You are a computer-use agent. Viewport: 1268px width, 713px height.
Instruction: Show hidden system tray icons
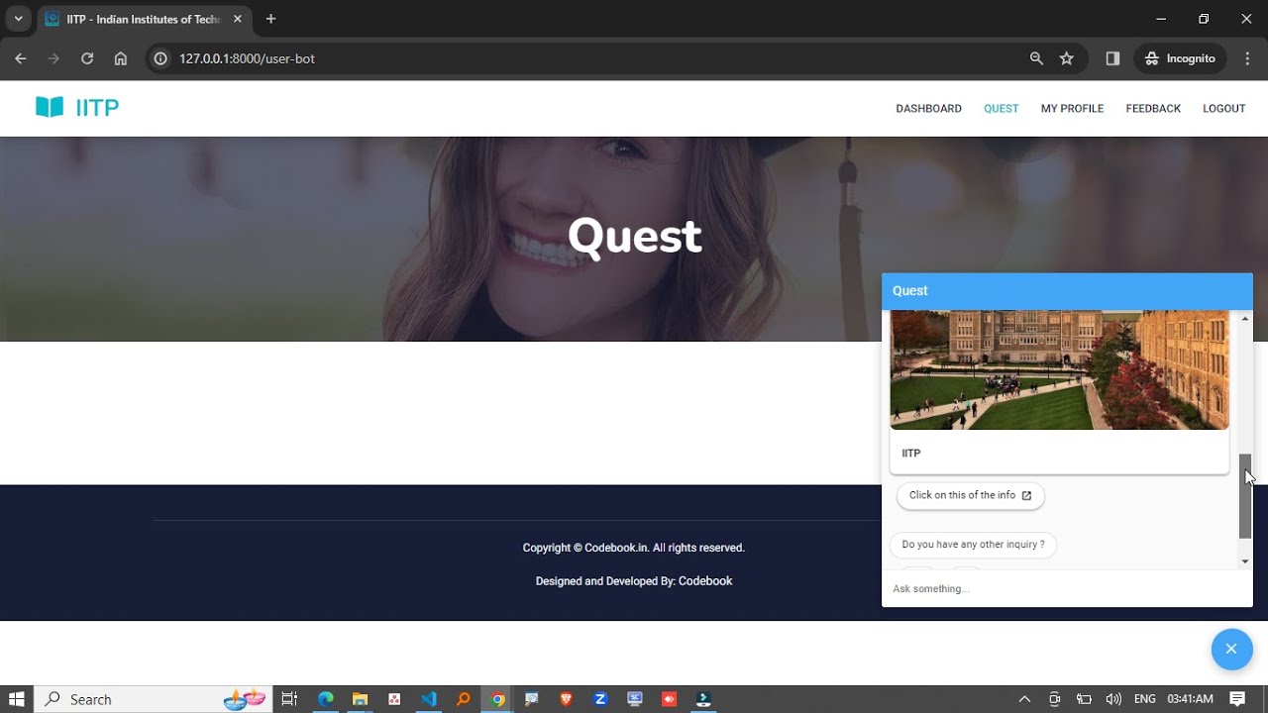(x=1024, y=699)
